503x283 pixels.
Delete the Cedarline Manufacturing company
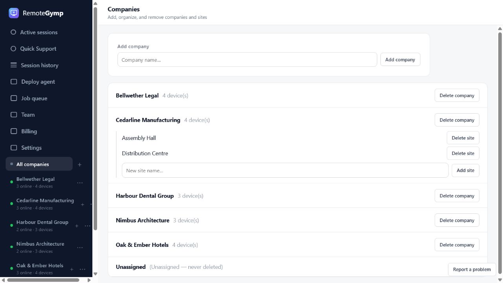(x=457, y=120)
